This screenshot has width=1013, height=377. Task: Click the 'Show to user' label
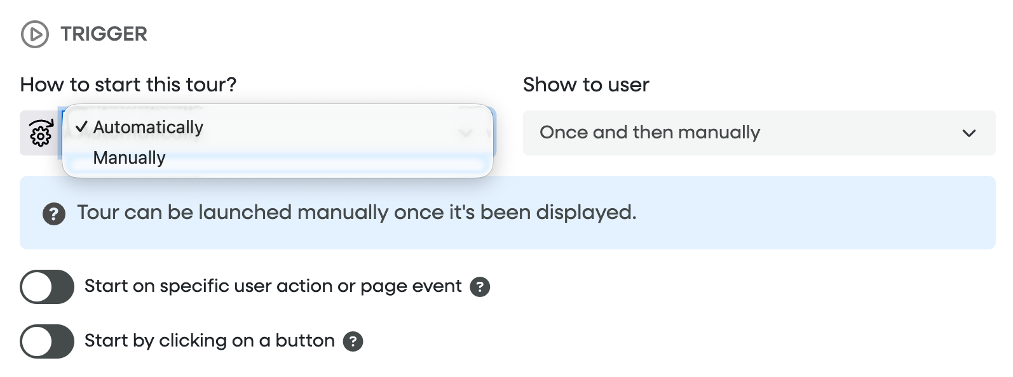[586, 84]
